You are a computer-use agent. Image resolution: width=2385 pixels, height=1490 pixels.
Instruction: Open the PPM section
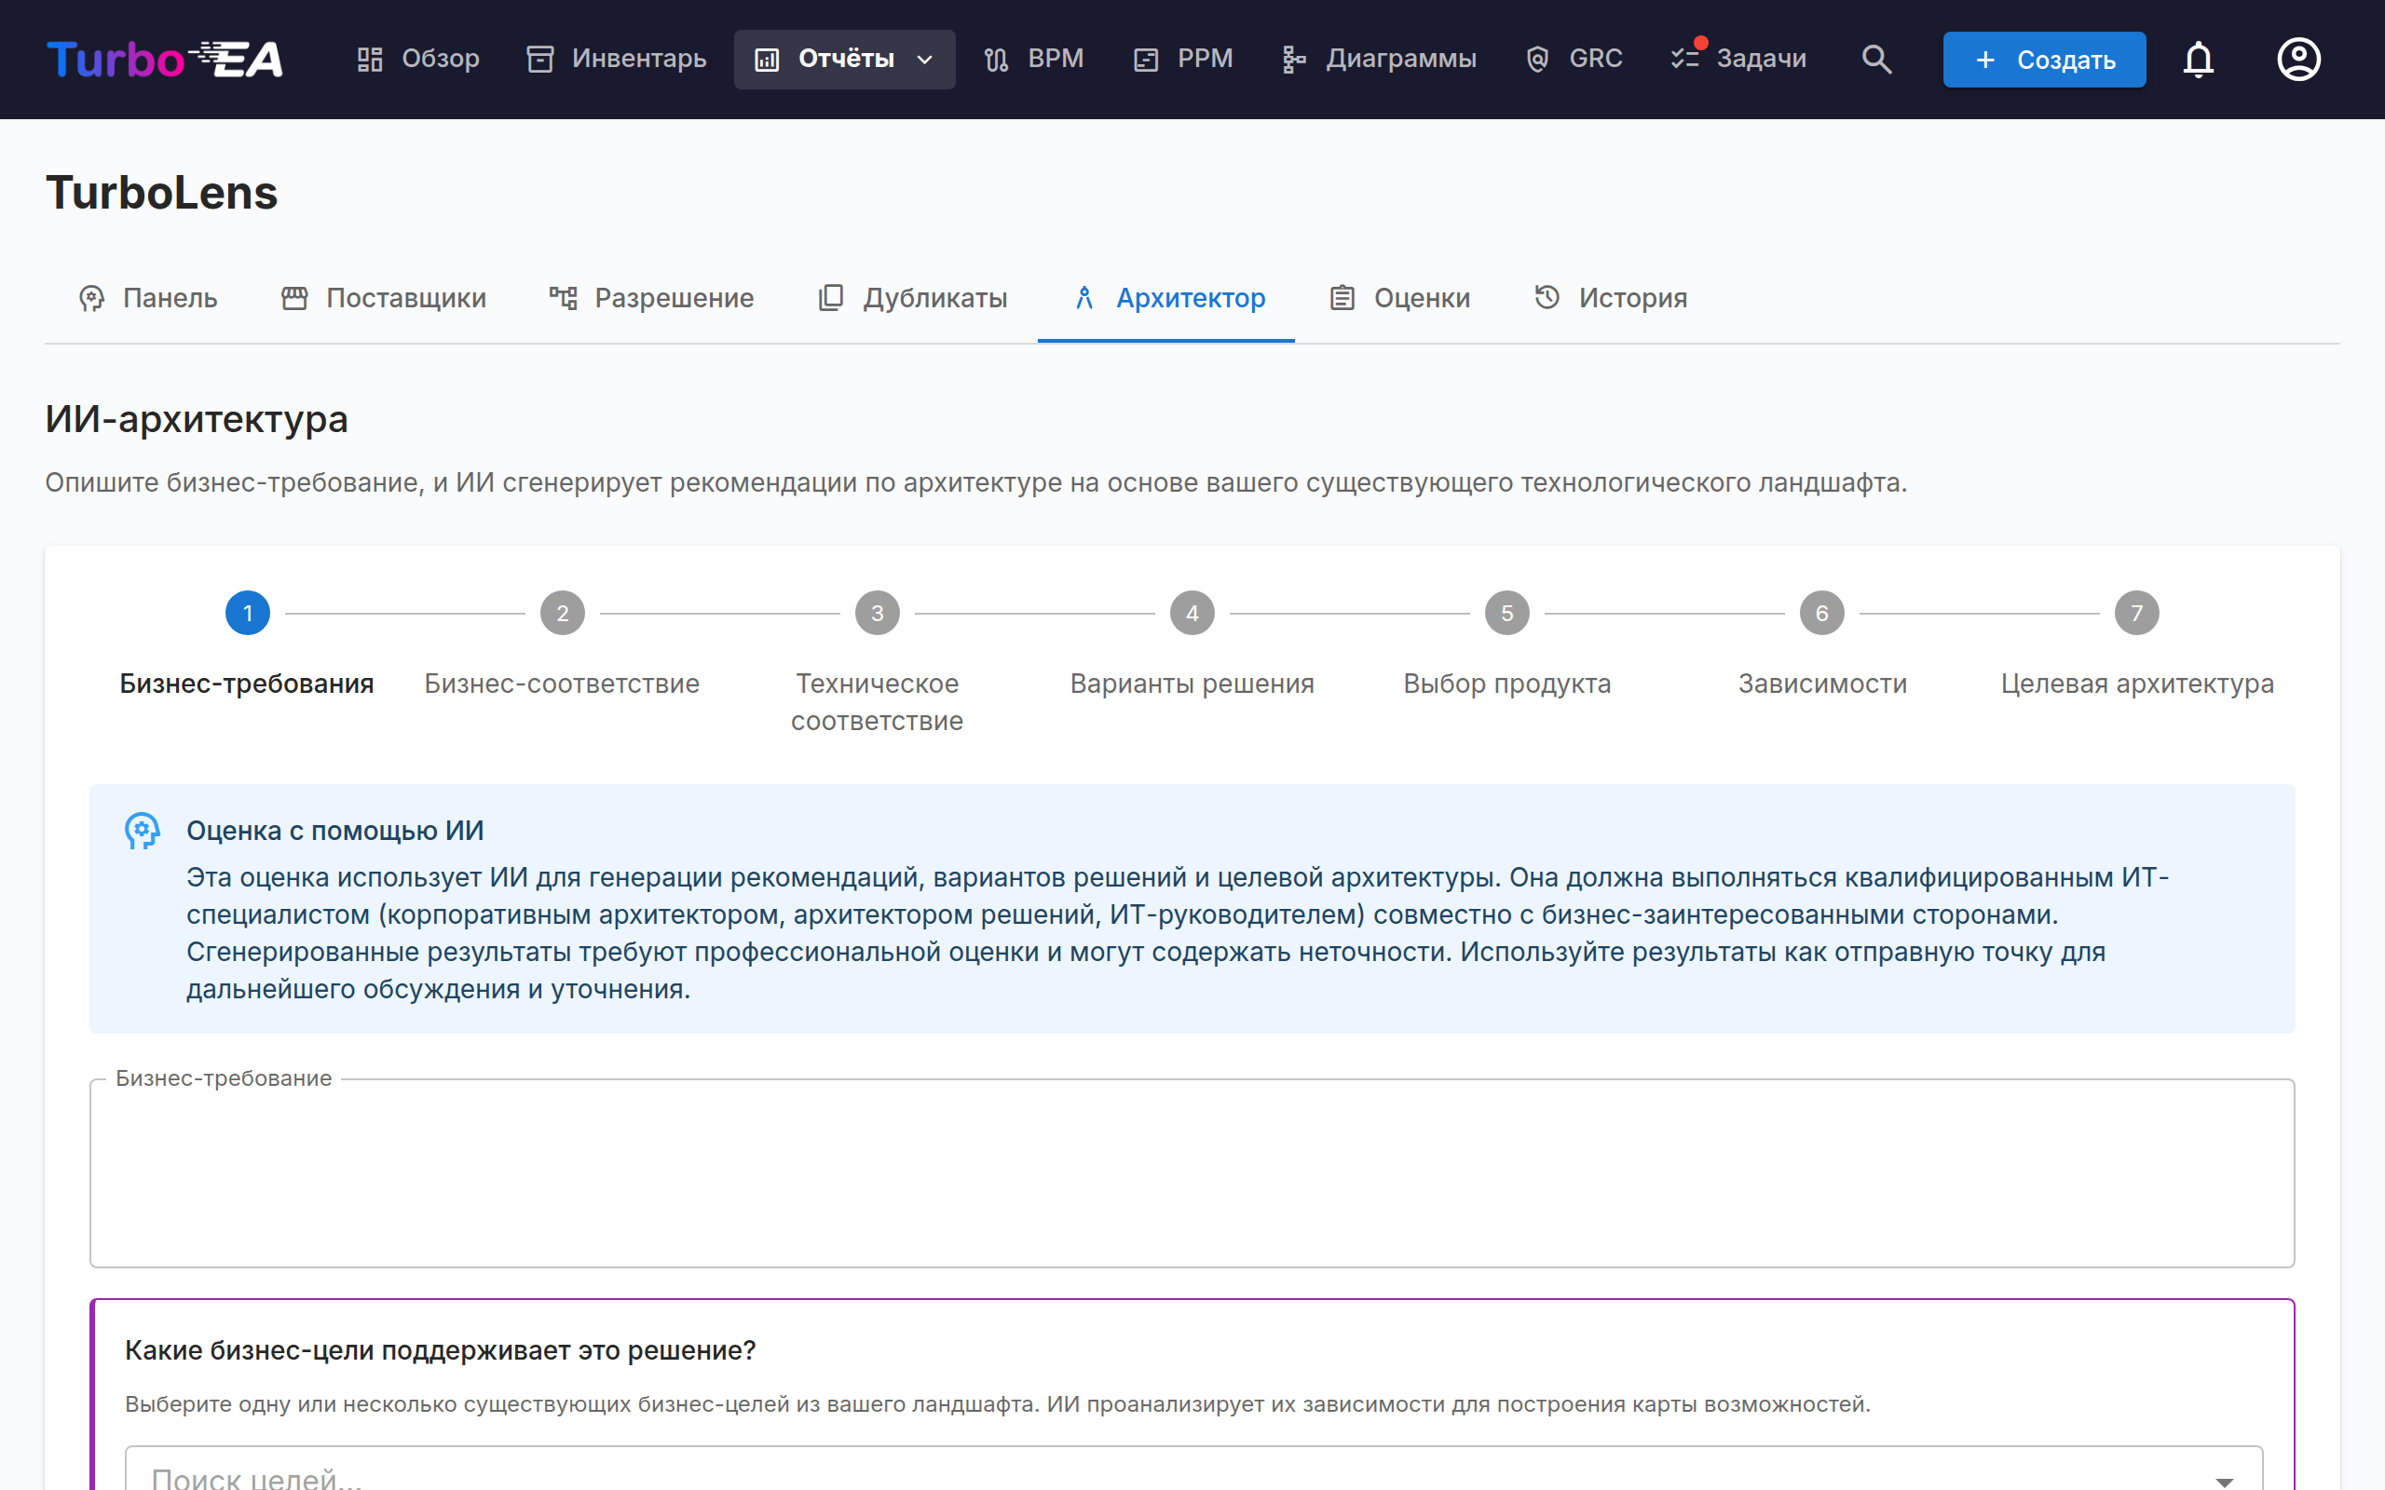click(x=1182, y=59)
